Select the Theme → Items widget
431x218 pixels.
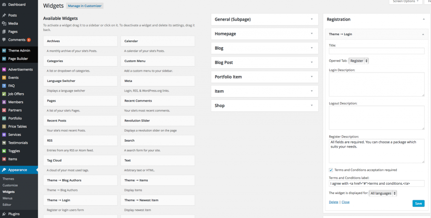(x=158, y=180)
